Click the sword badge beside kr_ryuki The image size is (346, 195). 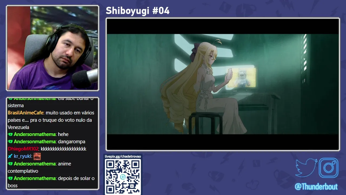pyautogui.click(x=10, y=156)
